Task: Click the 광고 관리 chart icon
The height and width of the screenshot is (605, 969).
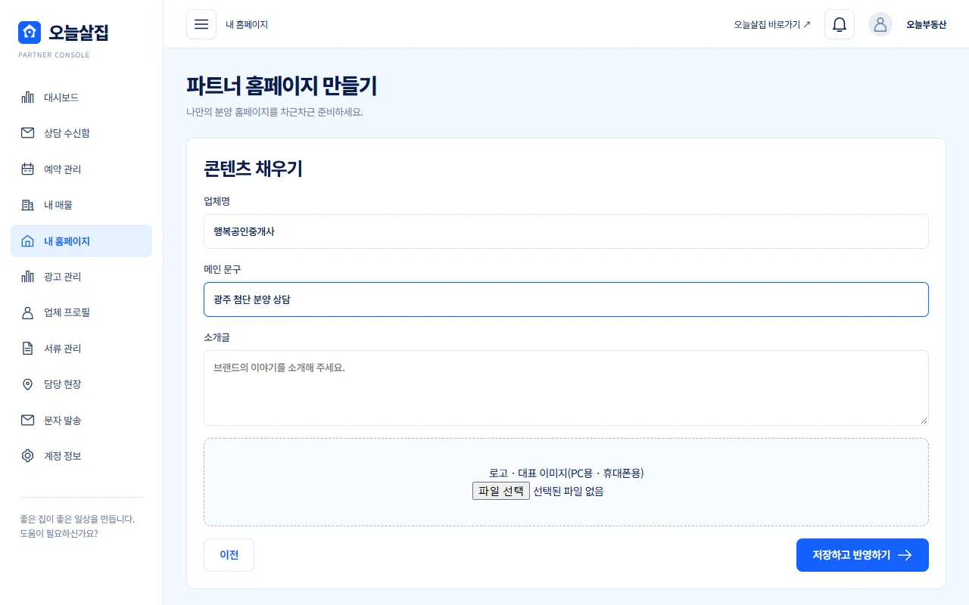Action: [x=28, y=277]
